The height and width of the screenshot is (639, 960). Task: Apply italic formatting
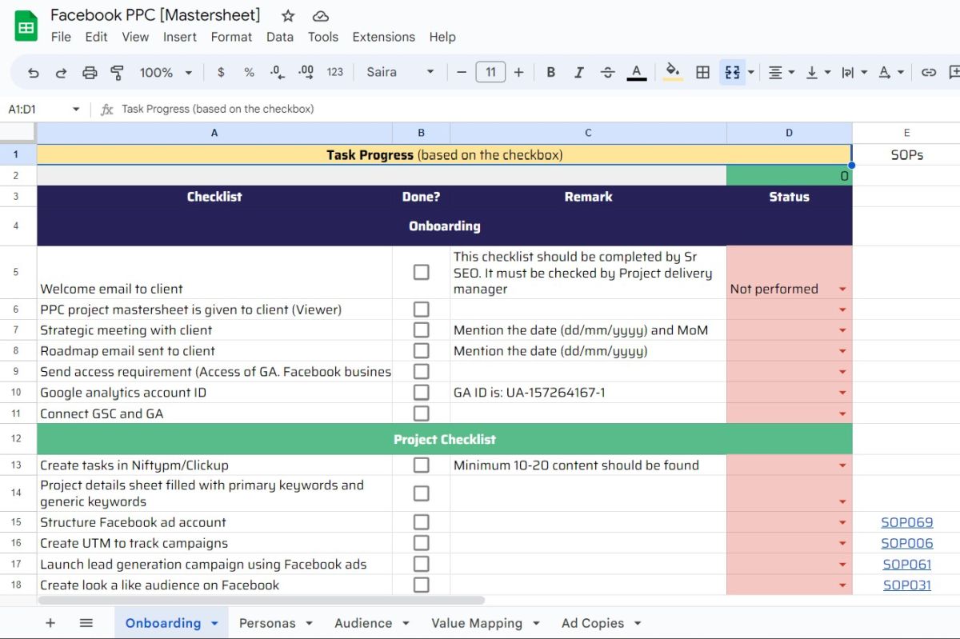[578, 72]
